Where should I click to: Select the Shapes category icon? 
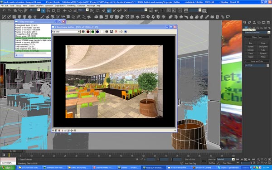pos(250,28)
